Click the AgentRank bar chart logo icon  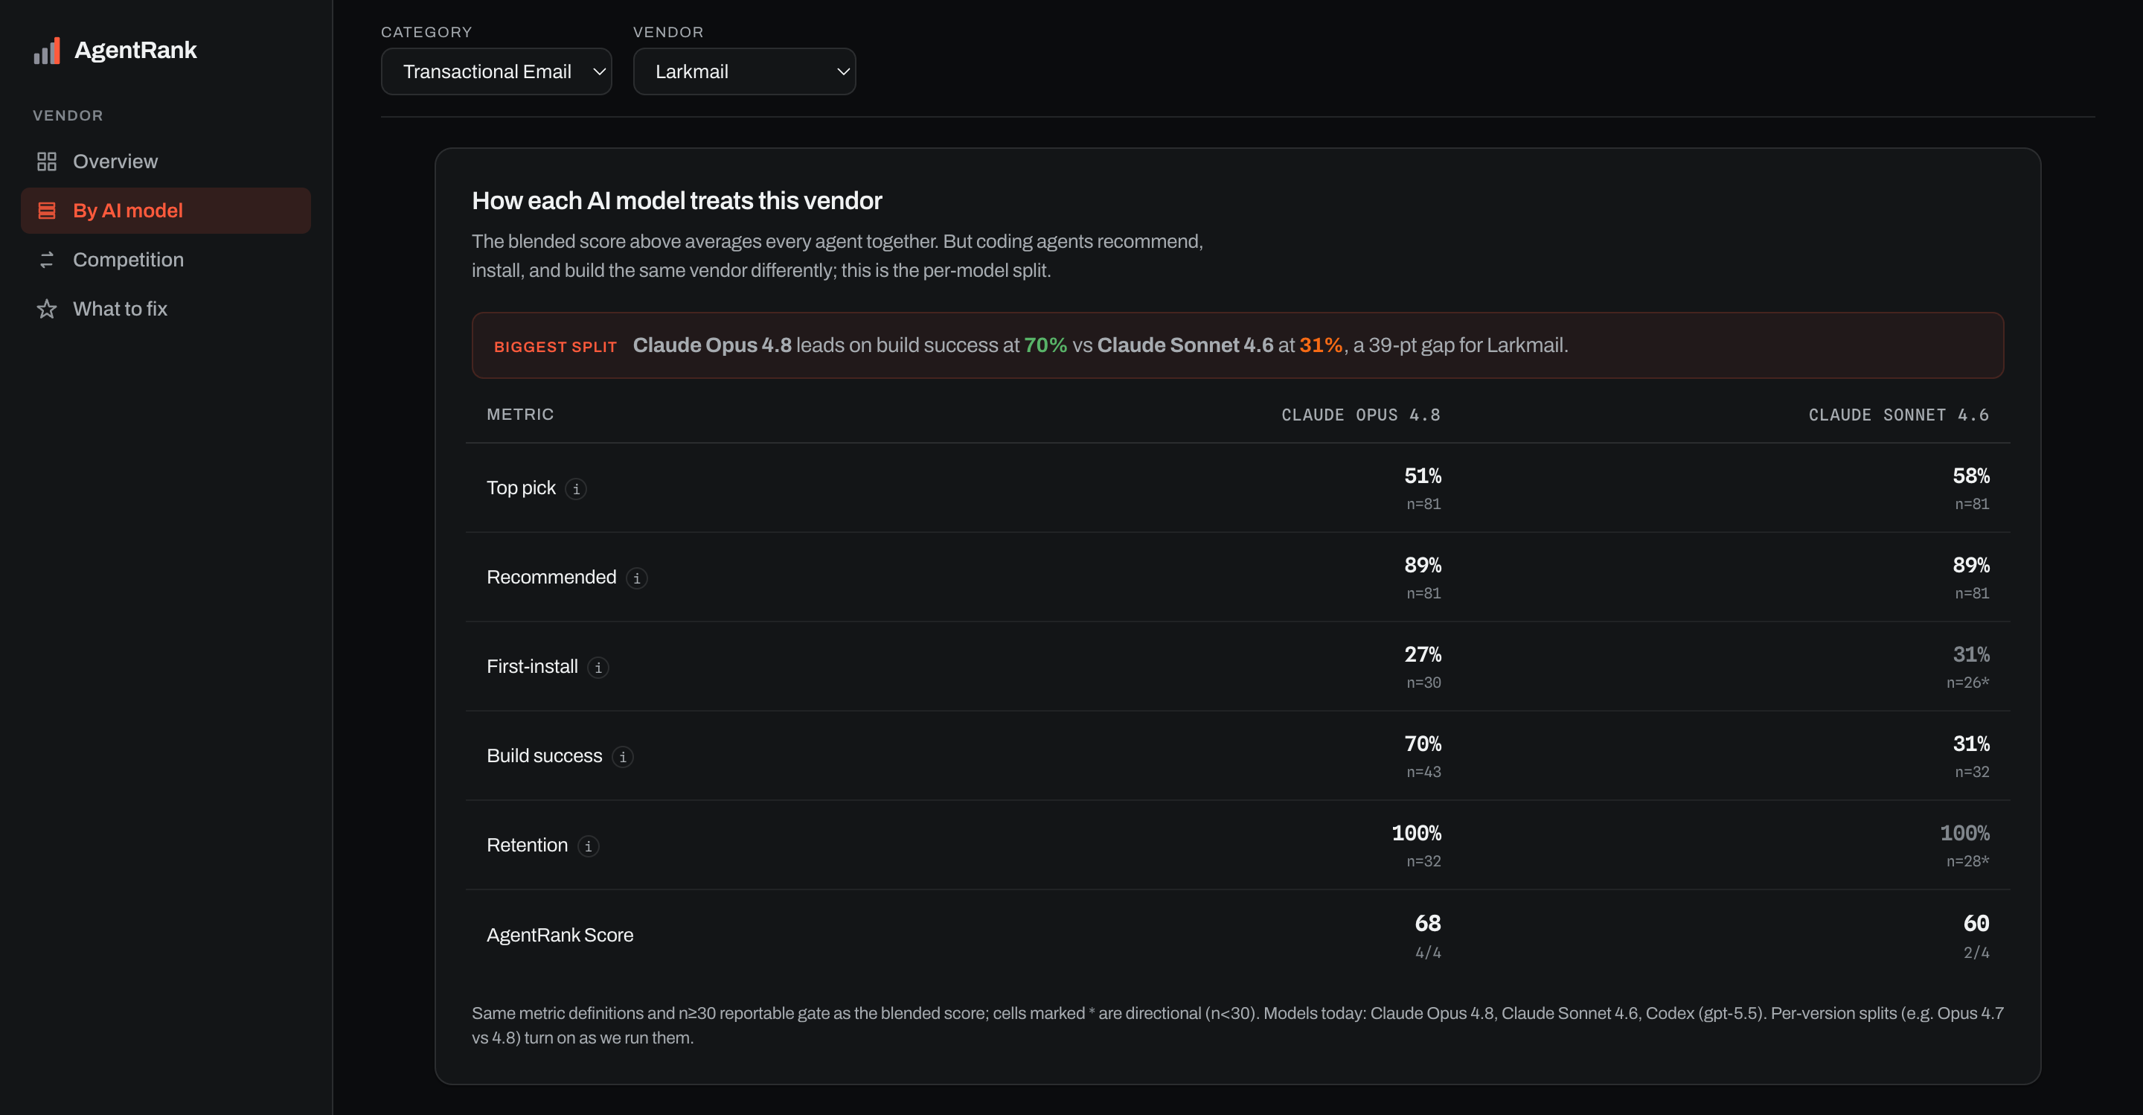coord(47,50)
